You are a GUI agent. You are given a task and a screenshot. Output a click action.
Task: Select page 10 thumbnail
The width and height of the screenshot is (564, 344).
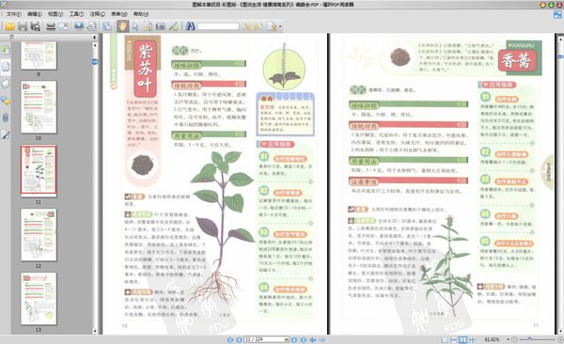39,107
